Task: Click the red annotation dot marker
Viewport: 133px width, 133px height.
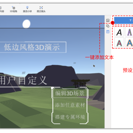Action: 113,23
